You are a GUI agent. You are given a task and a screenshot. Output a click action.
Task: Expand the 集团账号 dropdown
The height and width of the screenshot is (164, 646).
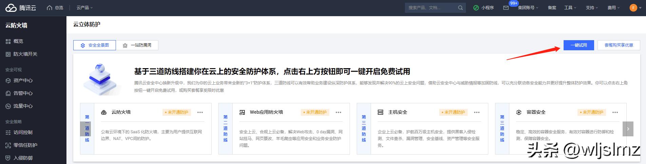(528, 8)
